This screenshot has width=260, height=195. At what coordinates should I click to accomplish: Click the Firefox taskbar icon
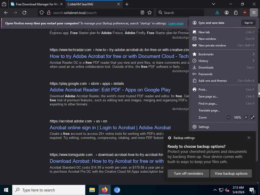104,190
